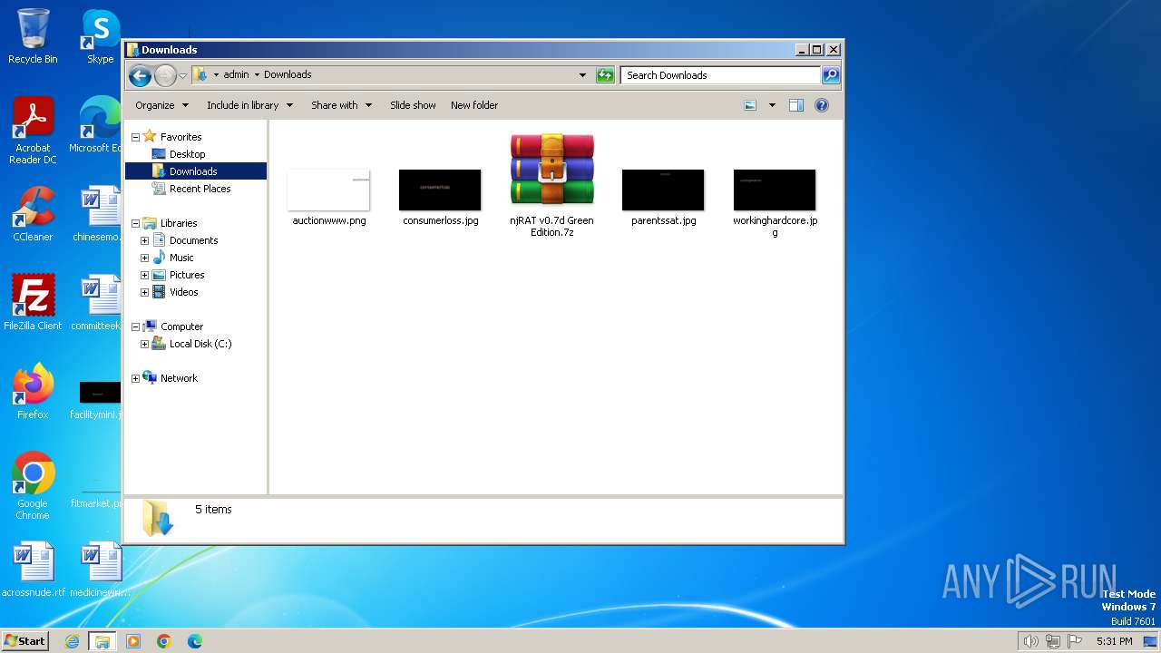The height and width of the screenshot is (653, 1161).
Task: Toggle the preview pane icon
Action: pyautogui.click(x=795, y=105)
